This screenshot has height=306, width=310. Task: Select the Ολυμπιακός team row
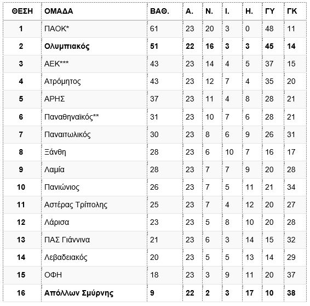point(154,46)
